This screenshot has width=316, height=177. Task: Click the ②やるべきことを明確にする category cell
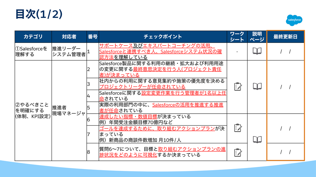point(33,111)
